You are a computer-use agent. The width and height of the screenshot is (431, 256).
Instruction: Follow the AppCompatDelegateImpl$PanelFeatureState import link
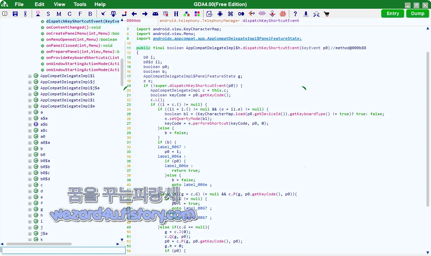[x=227, y=38]
